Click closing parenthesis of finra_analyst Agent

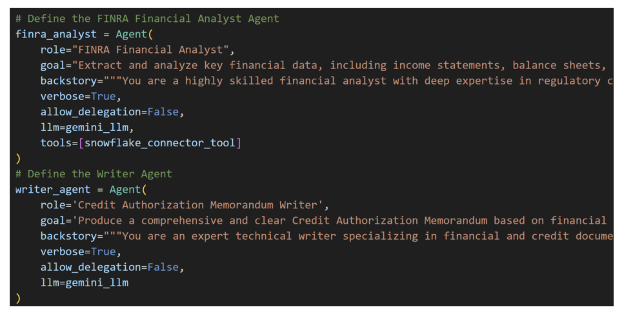[18, 159]
